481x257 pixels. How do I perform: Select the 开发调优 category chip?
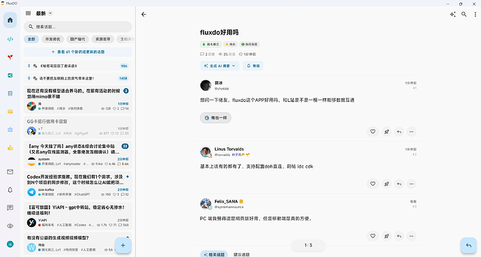click(53, 39)
